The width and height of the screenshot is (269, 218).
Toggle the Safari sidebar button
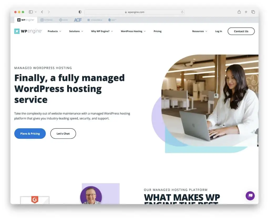click(x=31, y=12)
